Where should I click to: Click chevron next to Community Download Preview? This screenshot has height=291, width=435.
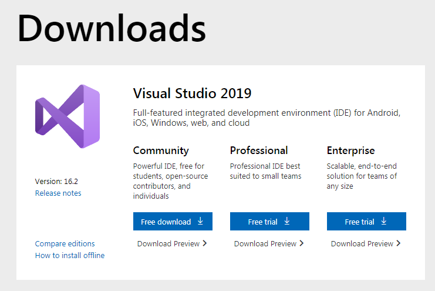(205, 243)
